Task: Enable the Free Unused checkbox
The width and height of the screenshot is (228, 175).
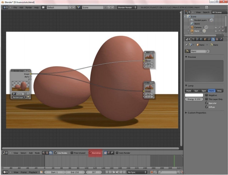Action: click(x=72, y=153)
